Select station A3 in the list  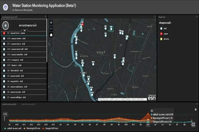24,76
